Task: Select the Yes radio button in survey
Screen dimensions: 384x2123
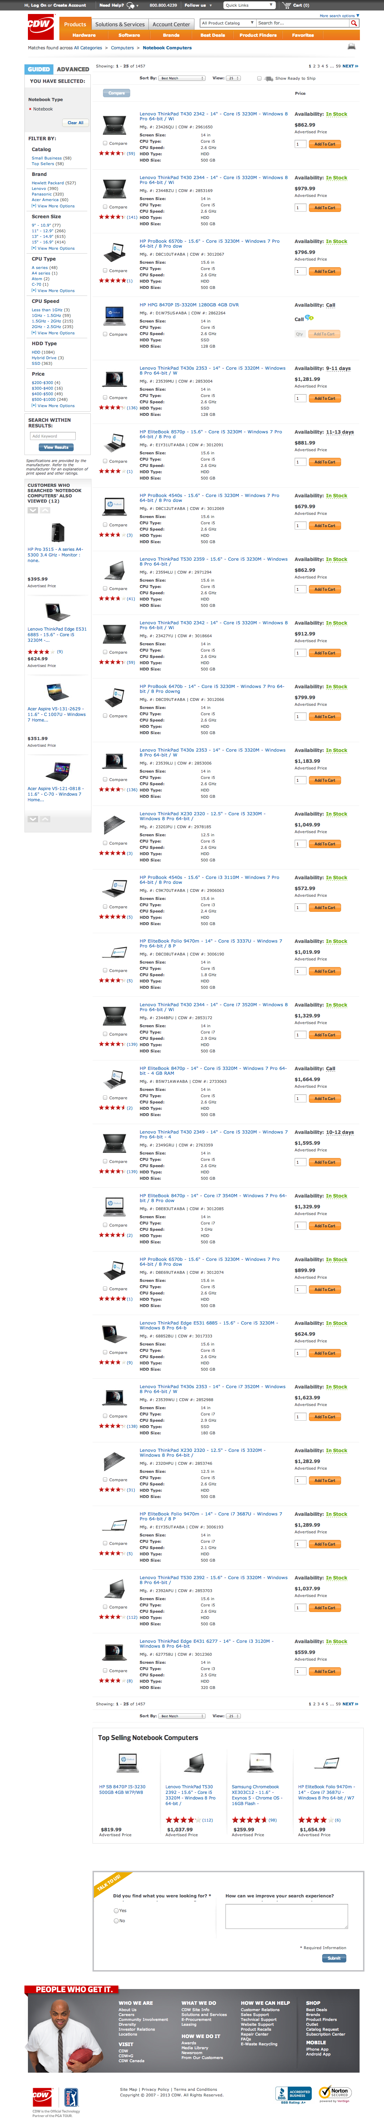Action: tap(116, 1910)
